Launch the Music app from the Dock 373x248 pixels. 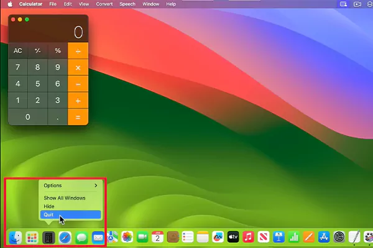click(248, 237)
